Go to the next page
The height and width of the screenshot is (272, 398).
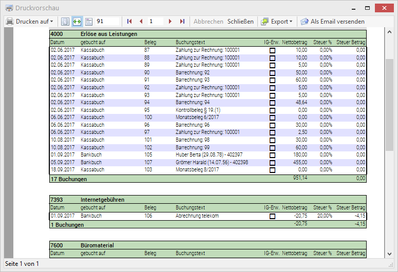coord(170,22)
